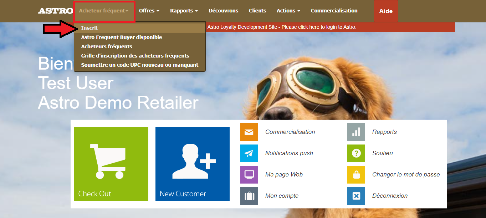Click the yellow padlock password icon
The height and width of the screenshot is (218, 486).
pos(356,175)
